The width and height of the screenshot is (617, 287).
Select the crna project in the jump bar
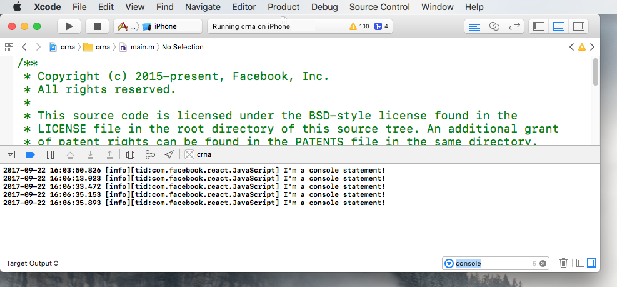[62, 47]
